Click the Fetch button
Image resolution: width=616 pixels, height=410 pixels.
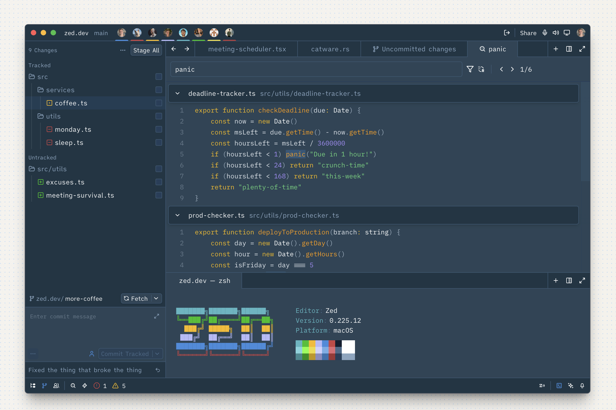click(x=136, y=298)
